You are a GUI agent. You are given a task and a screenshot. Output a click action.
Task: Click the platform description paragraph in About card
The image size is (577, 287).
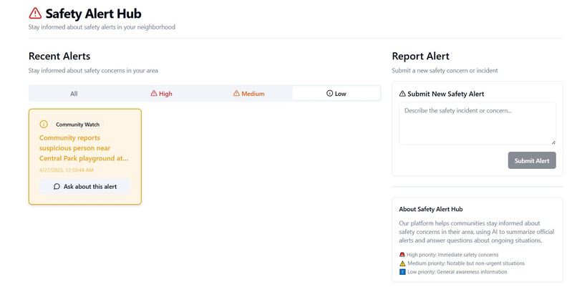pos(477,232)
